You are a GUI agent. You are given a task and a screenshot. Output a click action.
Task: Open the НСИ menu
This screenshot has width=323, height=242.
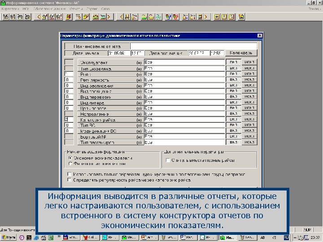(x=26, y=9)
